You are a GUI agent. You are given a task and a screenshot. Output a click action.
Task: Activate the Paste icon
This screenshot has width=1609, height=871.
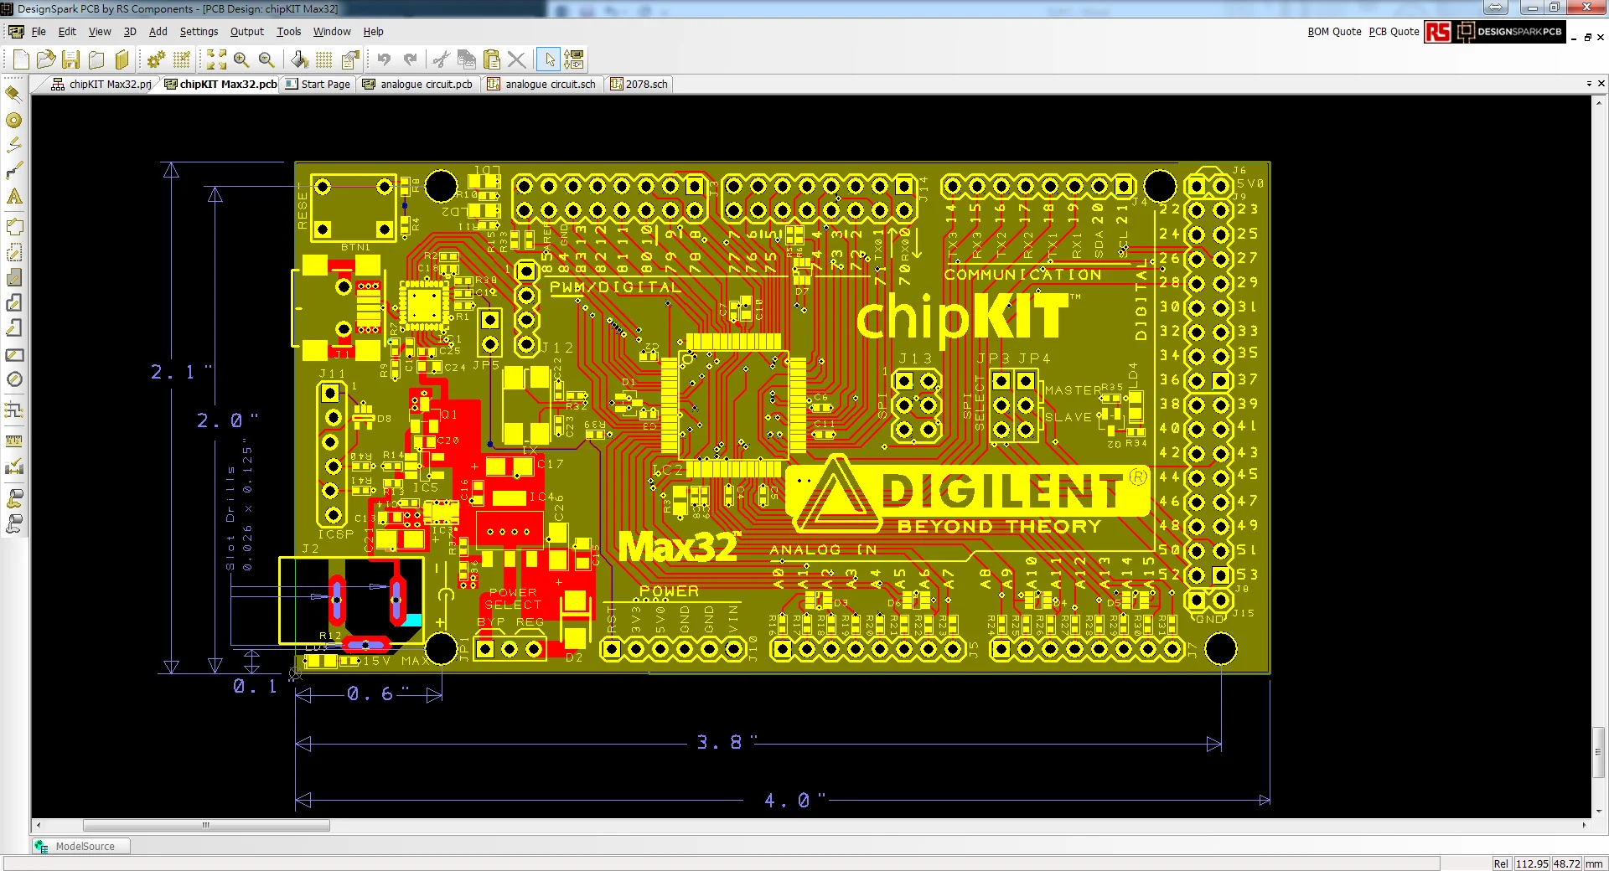(x=492, y=59)
